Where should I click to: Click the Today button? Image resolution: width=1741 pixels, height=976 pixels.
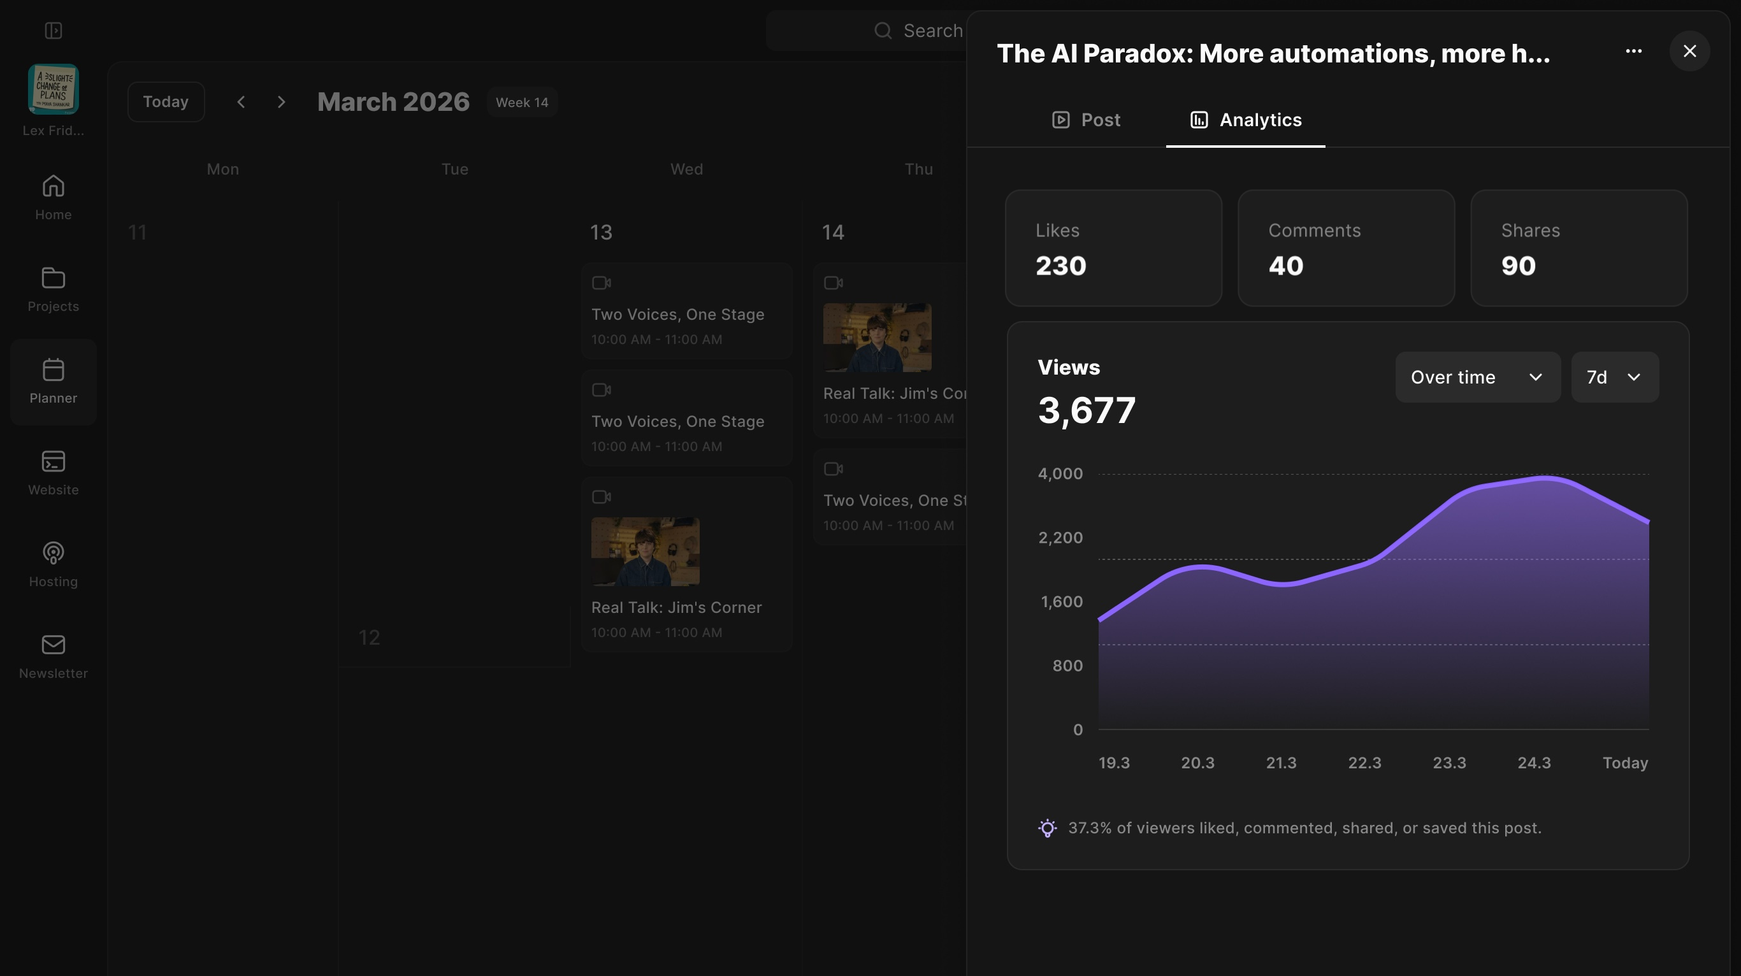(166, 102)
